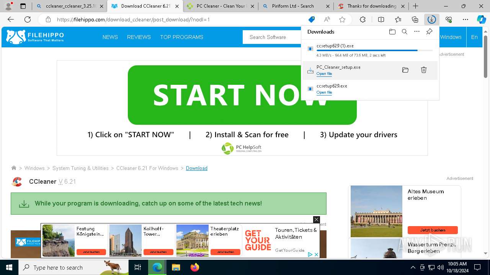Open file link for PC_Cleaner_setup.exe
Image resolution: width=490 pixels, height=275 pixels.
pyautogui.click(x=324, y=74)
